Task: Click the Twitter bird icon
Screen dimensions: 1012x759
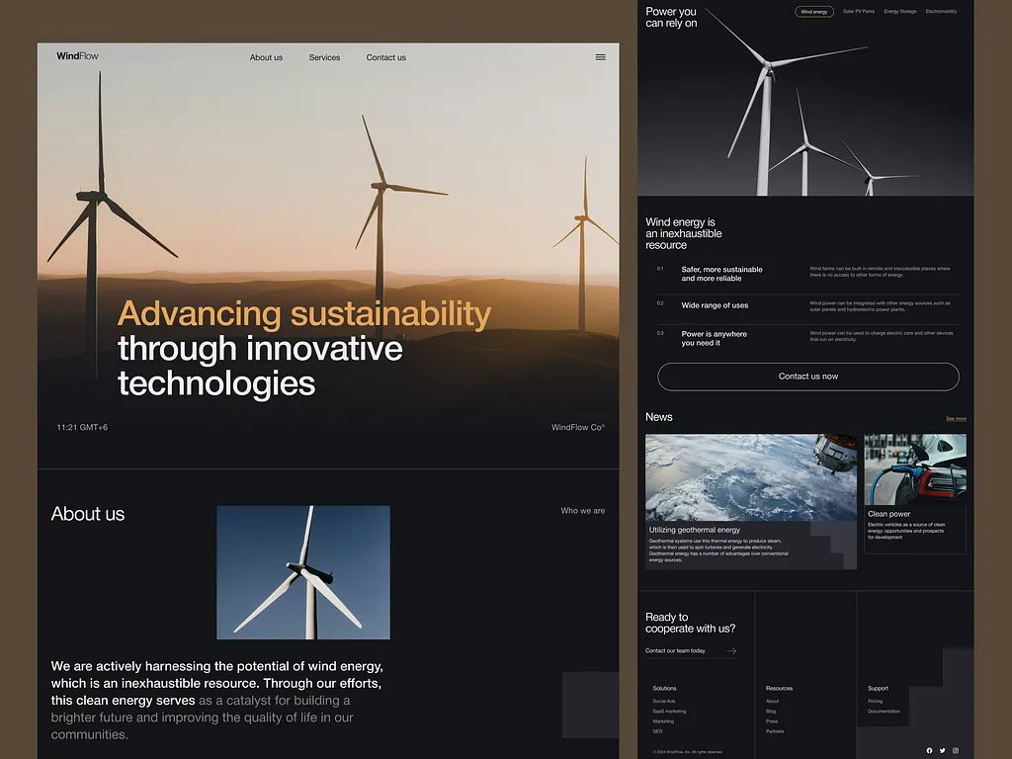Action: pyautogui.click(x=942, y=750)
